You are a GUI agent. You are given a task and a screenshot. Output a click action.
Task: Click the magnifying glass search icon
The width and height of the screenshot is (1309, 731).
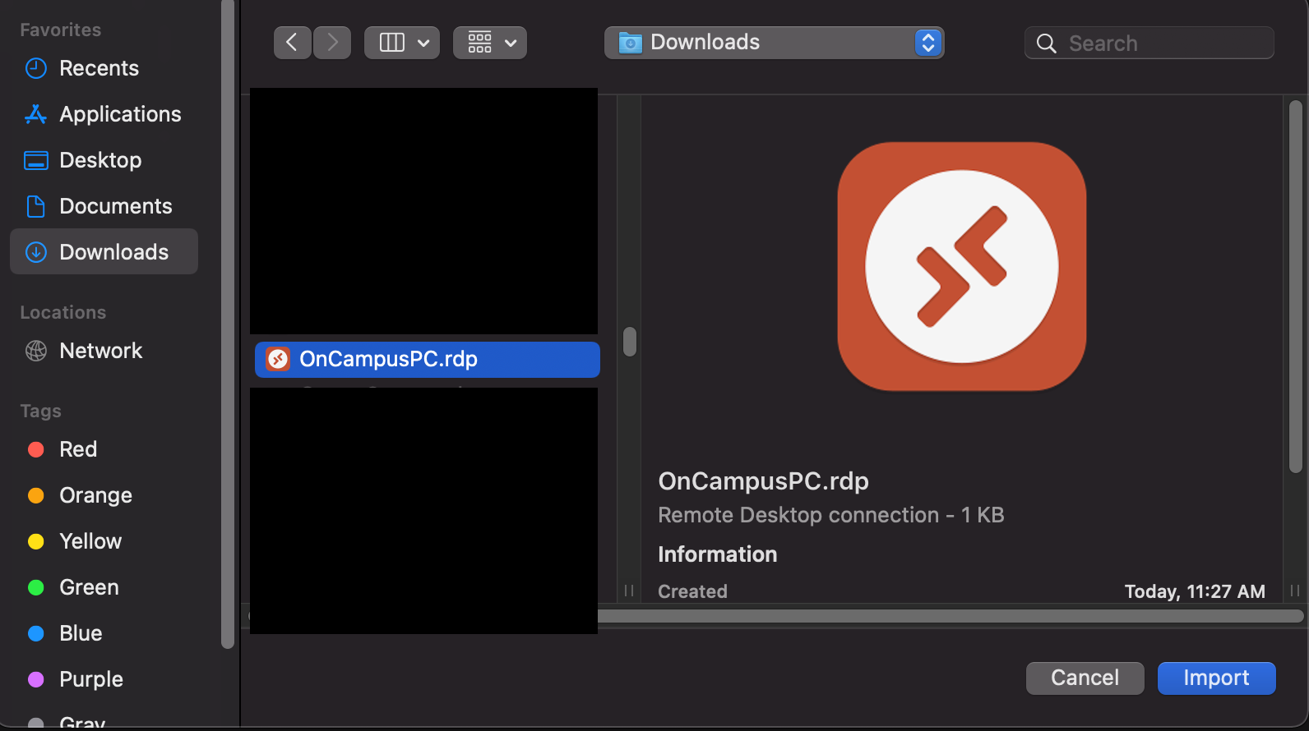[x=1046, y=44]
